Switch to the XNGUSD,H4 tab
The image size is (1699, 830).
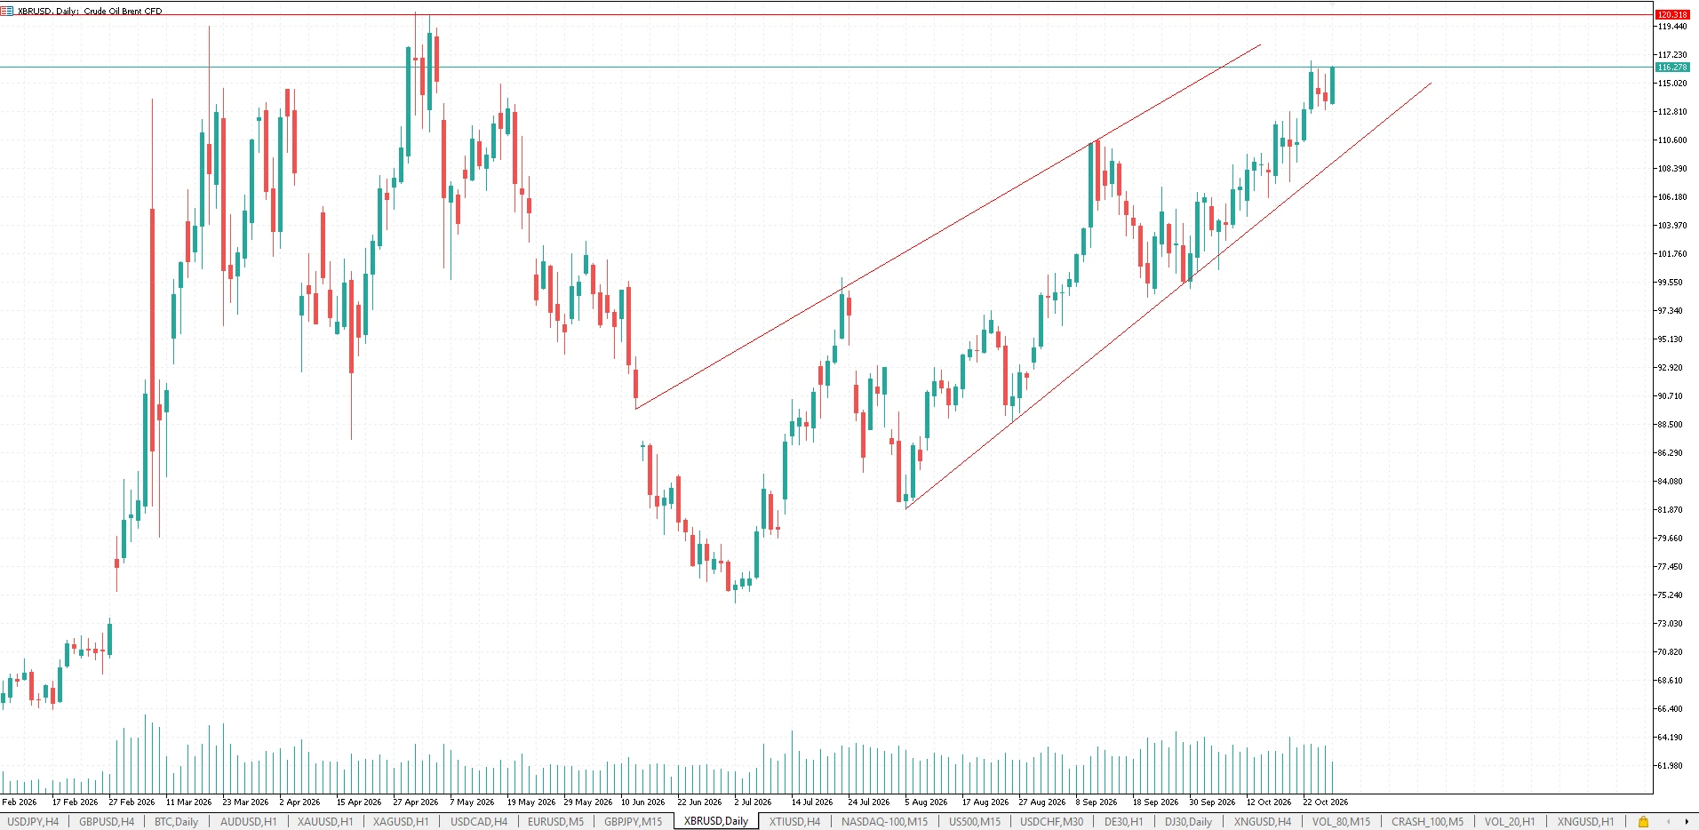pyautogui.click(x=1262, y=822)
